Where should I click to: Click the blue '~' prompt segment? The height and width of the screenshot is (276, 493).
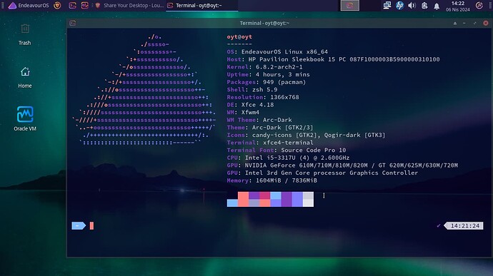click(x=79, y=225)
